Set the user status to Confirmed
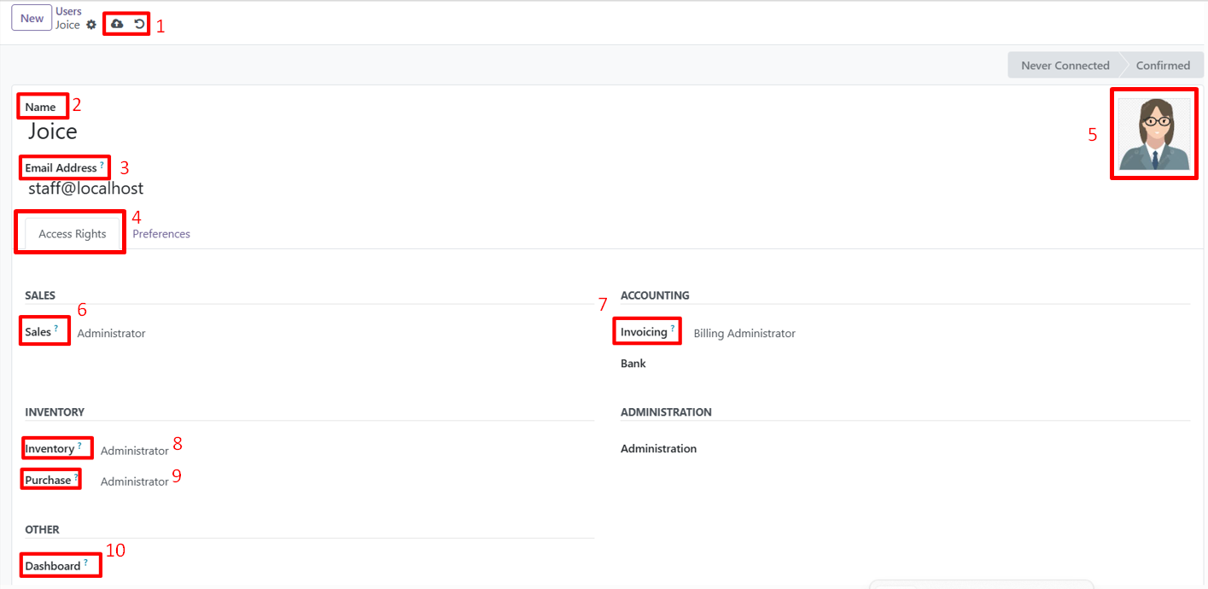The width and height of the screenshot is (1208, 589). [1164, 65]
